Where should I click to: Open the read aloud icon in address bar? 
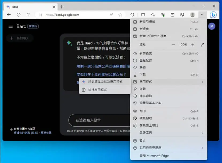pos(112,15)
